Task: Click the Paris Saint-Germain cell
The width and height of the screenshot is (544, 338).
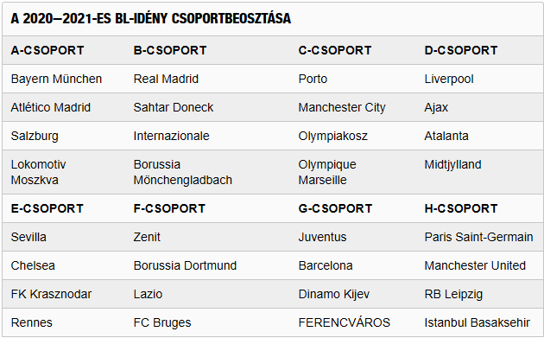Action: point(478,237)
